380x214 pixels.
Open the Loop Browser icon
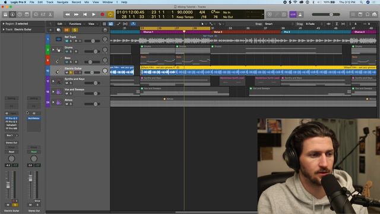368,14
